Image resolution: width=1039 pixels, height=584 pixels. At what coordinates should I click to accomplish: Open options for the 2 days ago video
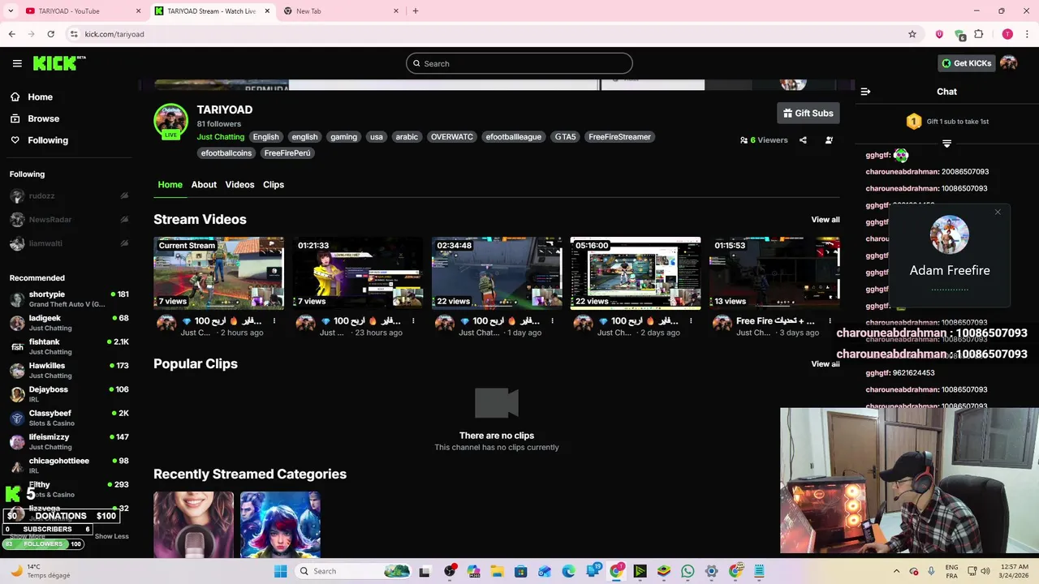691,321
